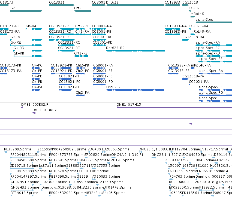Select the CG18173-PA protein label

[11, 71]
